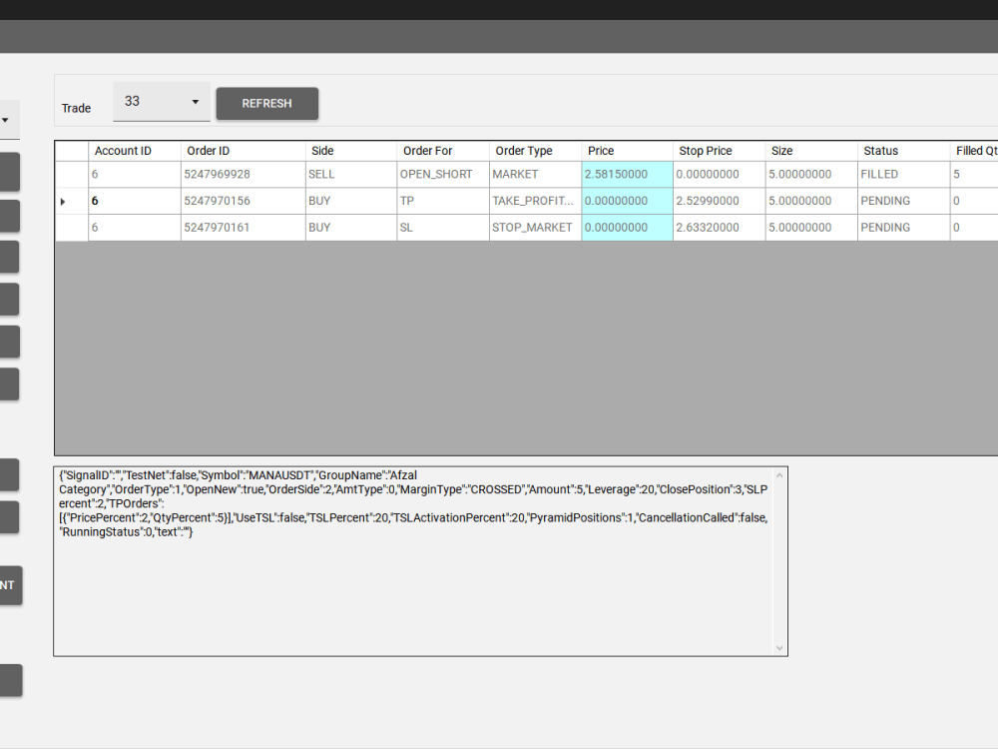
Task: Click the scroll-down arrow of the JSON panel
Action: click(x=778, y=647)
